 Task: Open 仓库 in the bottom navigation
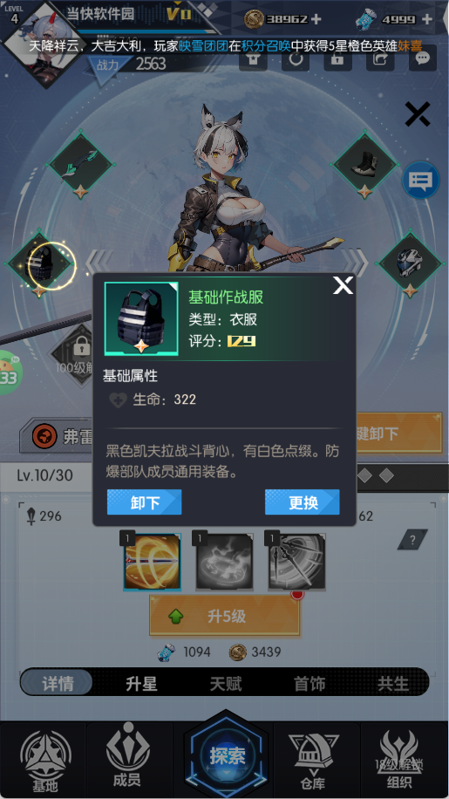313,760
